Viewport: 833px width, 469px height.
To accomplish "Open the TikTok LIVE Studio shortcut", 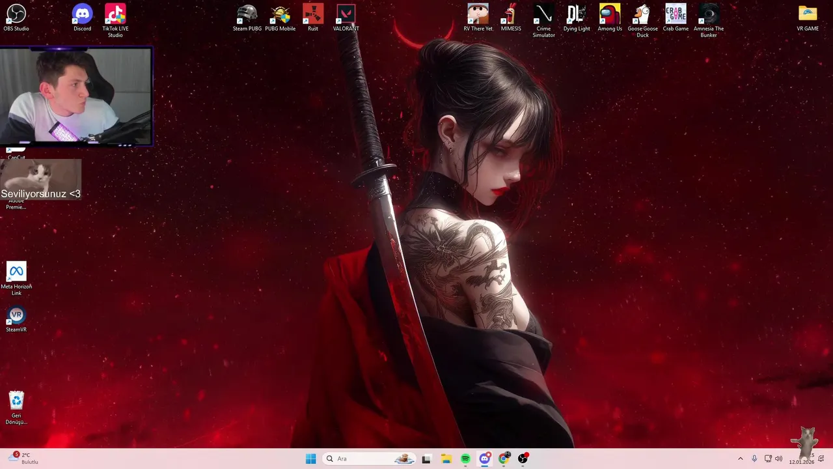I will [115, 21].
